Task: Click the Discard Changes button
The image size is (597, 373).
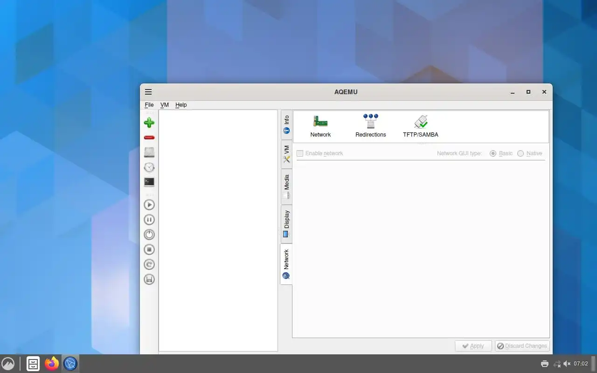Action: pos(522,346)
